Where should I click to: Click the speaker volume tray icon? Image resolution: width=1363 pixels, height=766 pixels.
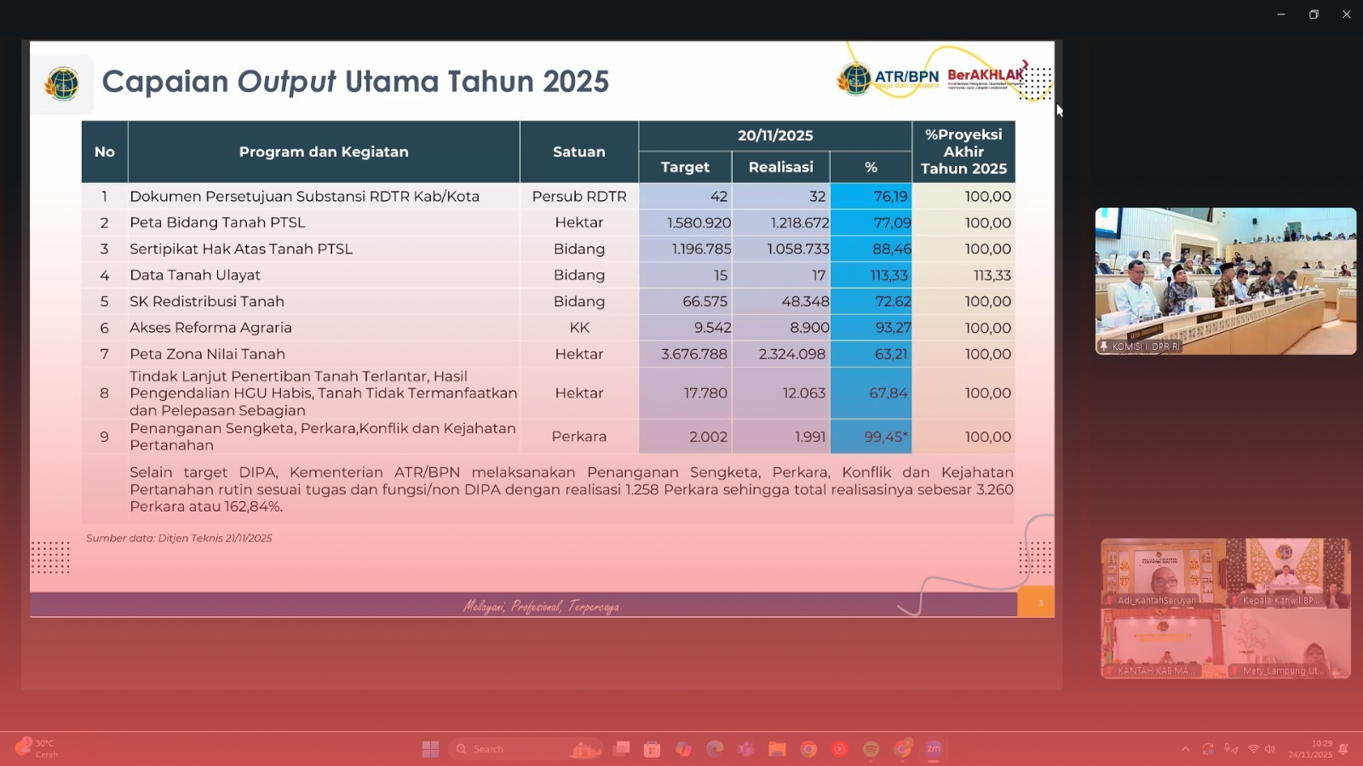click(1270, 749)
